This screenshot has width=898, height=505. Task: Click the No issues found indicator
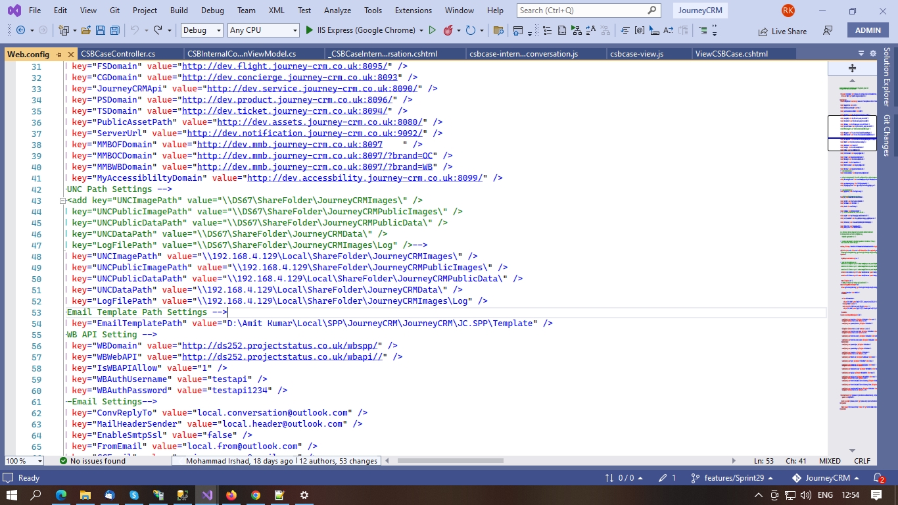coord(92,461)
